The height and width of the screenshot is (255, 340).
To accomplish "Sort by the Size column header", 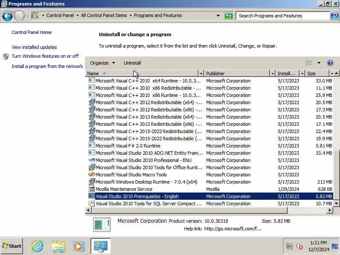I will point(317,74).
